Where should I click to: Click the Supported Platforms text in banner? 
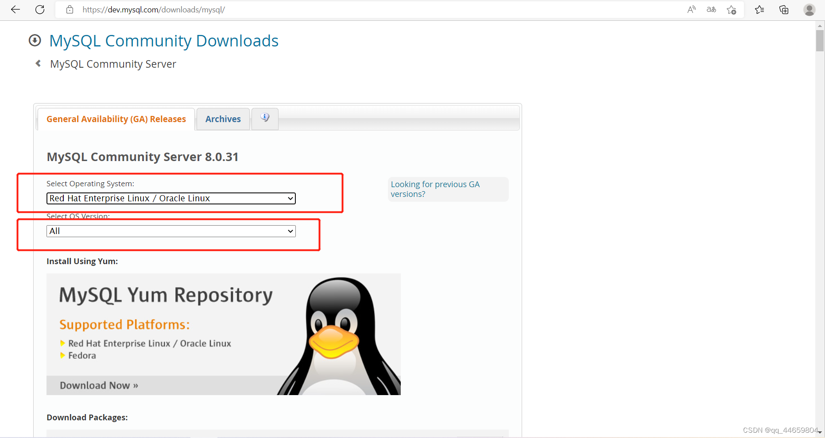[124, 325]
